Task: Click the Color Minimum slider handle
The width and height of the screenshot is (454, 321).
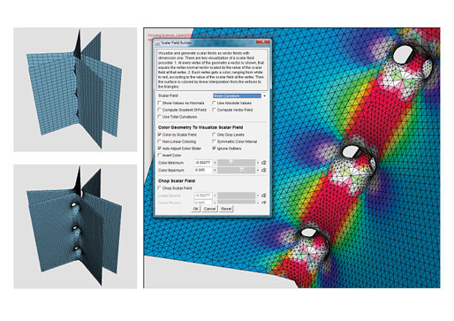Action: pyautogui.click(x=231, y=163)
